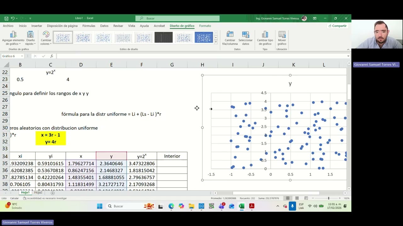The width and height of the screenshot is (403, 226).
Task: Click the Undo arrow icon
Action: 13,18
